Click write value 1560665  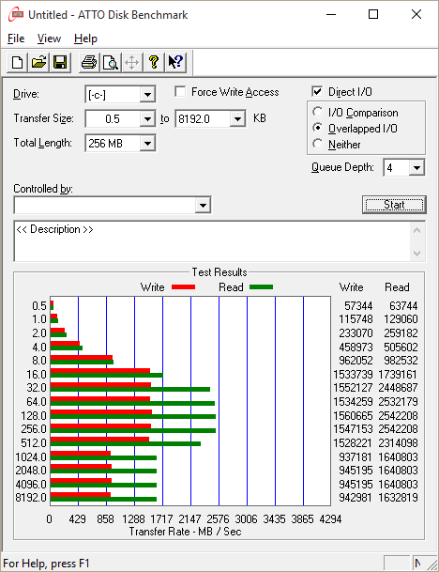click(x=353, y=415)
